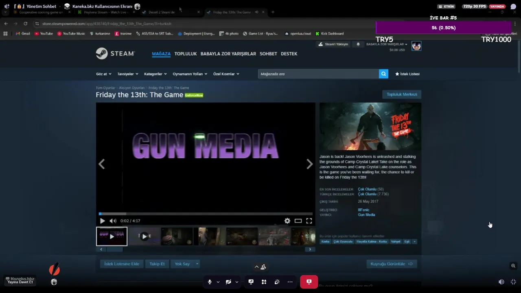521x293 pixels.
Task: Open the BABAYLA ZOR YARIŞIRLAR profile menu
Action: tap(228, 54)
